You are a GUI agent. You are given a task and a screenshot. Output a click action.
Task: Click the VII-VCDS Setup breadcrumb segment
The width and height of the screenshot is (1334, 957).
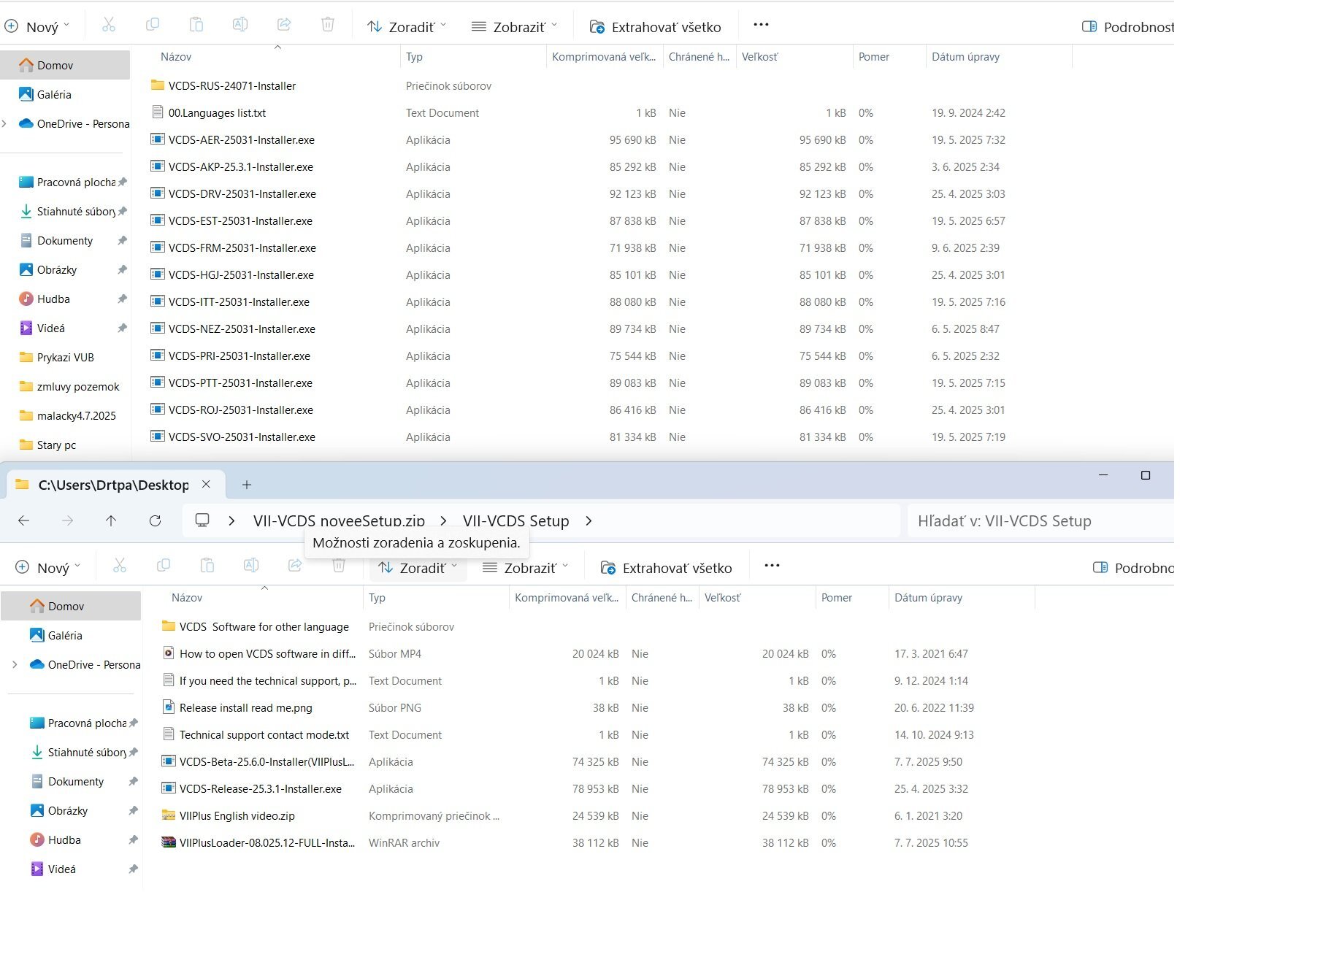pyautogui.click(x=515, y=520)
